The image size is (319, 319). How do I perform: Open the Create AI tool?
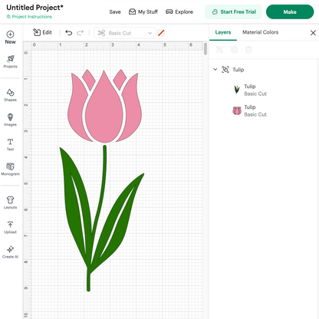coord(10,252)
